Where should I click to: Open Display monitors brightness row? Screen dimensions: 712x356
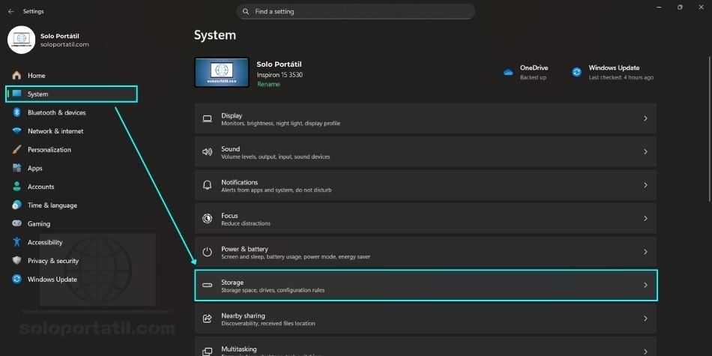426,118
